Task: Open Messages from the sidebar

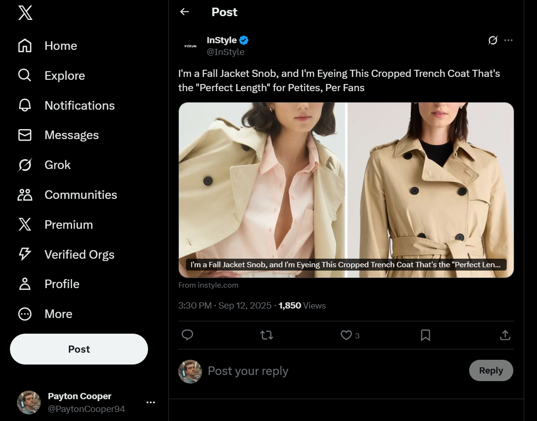Action: (x=25, y=135)
